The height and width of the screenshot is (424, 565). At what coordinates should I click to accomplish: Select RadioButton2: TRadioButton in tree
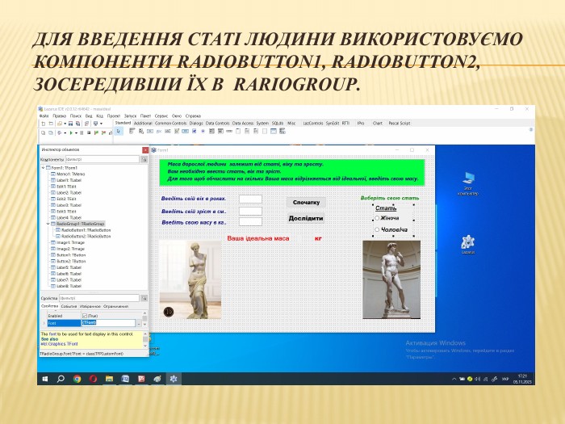tap(86, 237)
